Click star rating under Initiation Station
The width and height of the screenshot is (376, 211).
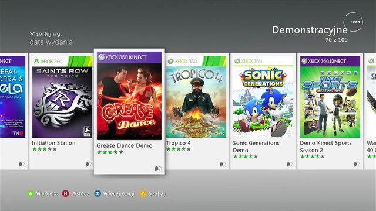[x=45, y=149]
